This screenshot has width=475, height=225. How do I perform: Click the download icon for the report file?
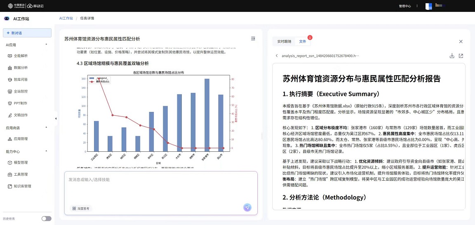coord(452,56)
